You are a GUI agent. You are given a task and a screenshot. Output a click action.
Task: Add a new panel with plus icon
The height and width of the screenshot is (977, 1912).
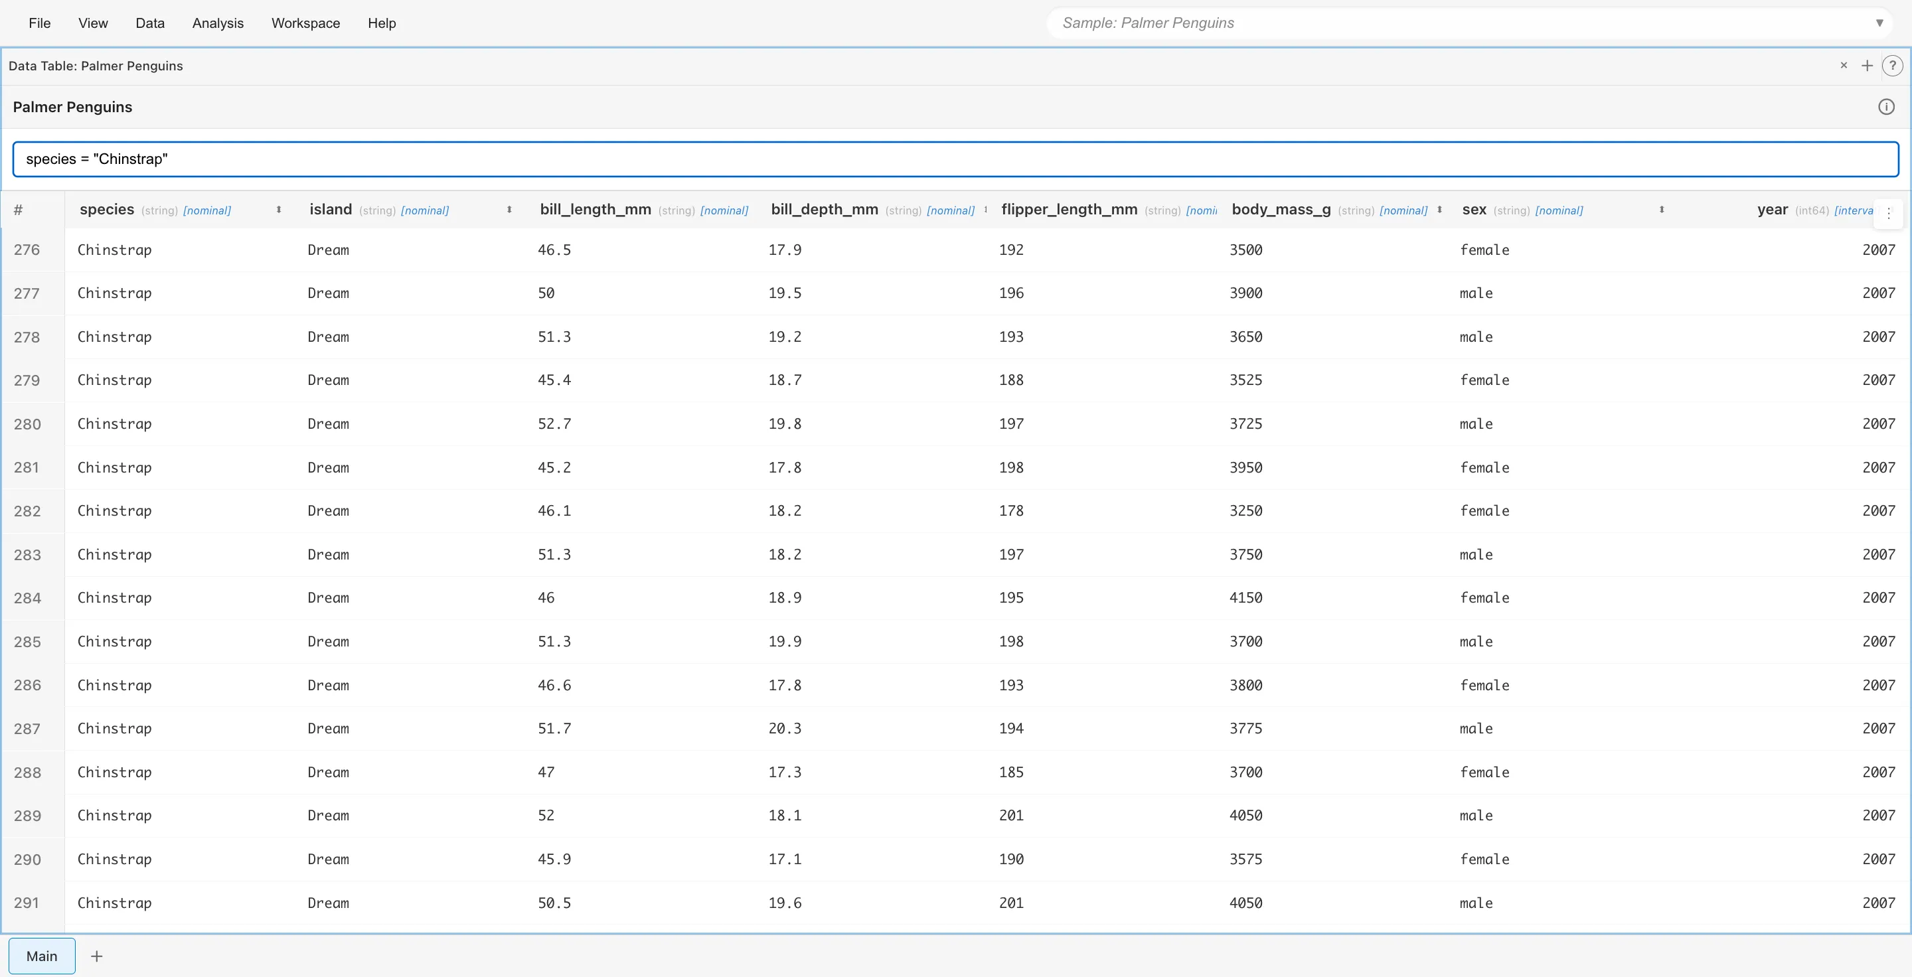pyautogui.click(x=1867, y=66)
